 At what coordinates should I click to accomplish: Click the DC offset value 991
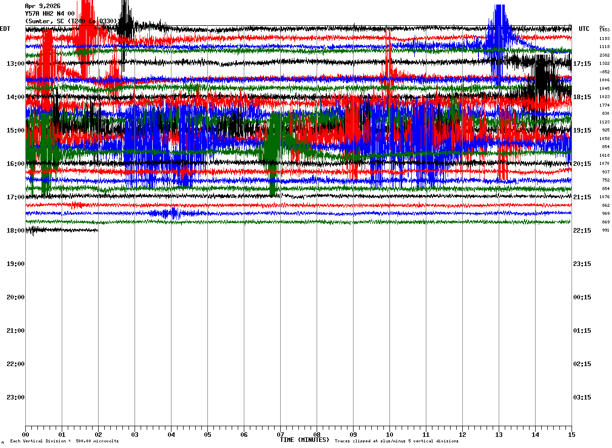tap(605, 231)
